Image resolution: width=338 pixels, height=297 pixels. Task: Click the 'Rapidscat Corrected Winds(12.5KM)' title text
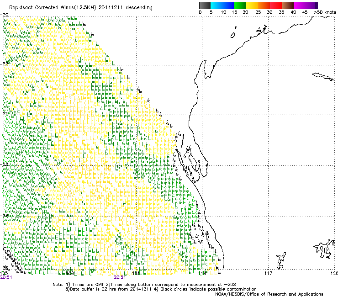click(53, 8)
